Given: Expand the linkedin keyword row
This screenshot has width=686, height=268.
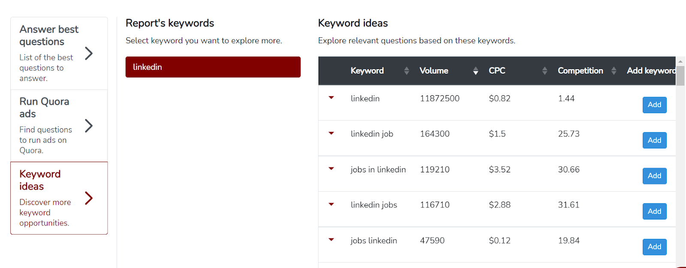Looking at the screenshot, I should point(331,98).
